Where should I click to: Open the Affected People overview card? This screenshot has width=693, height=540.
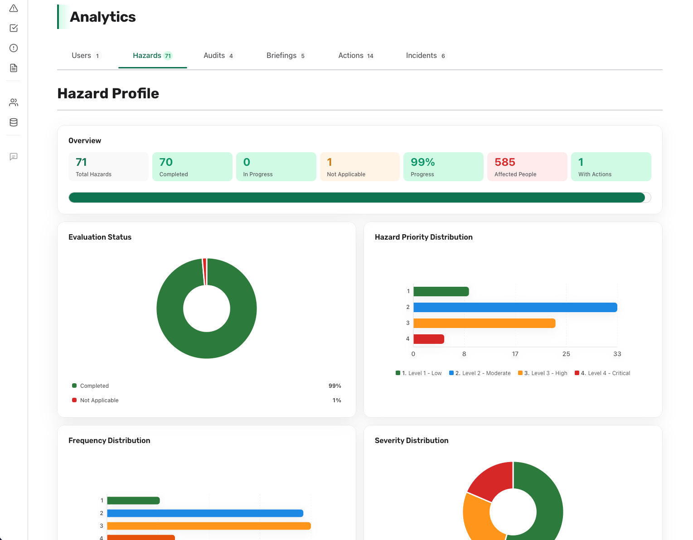click(x=527, y=167)
